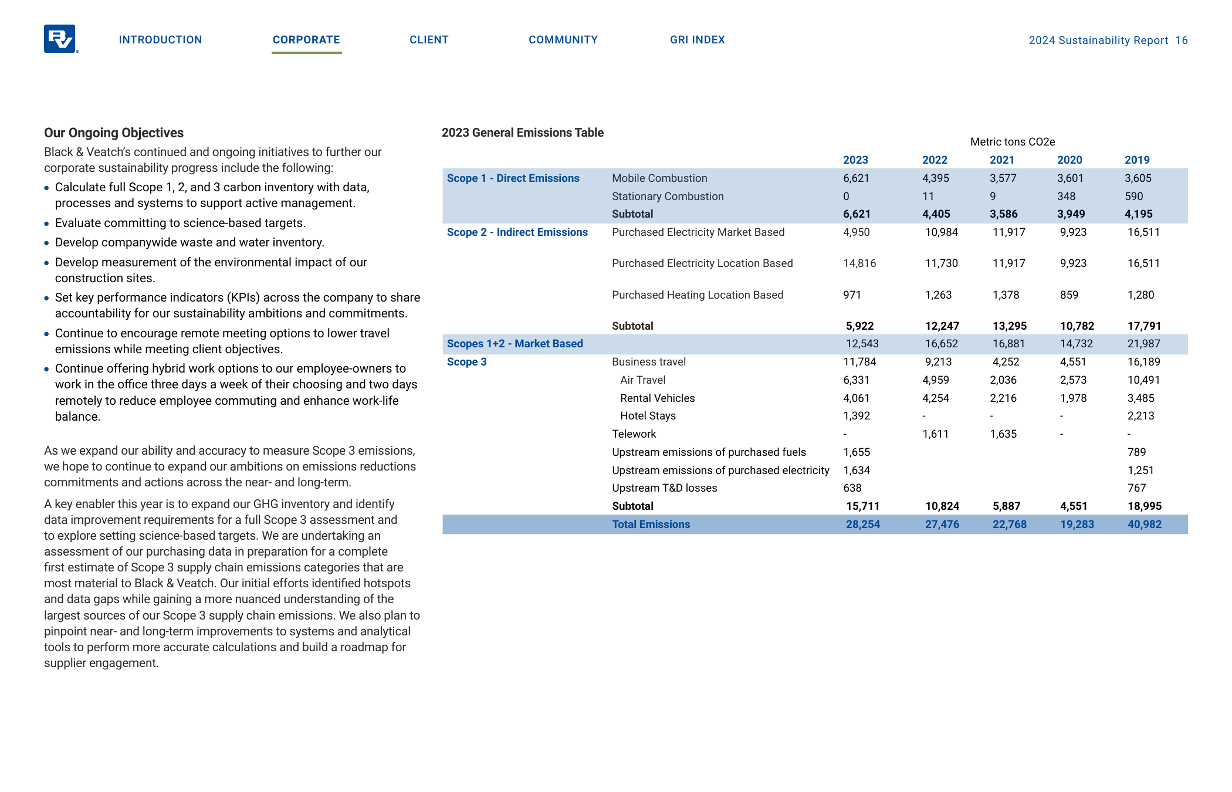This screenshot has width=1232, height=792.
Task: Select the 40,982 total value for 2019
Action: (1145, 524)
